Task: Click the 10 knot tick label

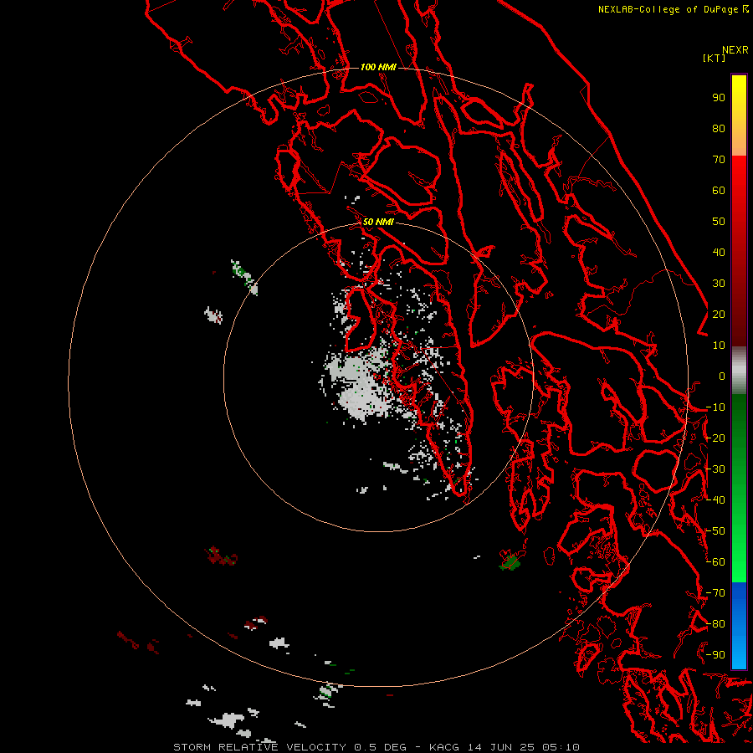Action: (719, 346)
